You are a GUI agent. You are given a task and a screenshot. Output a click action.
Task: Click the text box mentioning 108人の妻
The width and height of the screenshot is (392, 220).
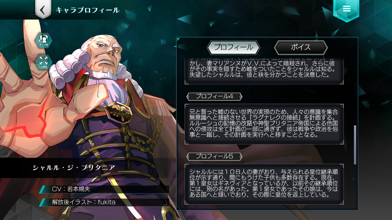[x=264, y=184]
